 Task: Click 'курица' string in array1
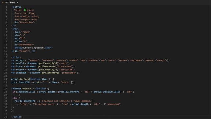coord(149,60)
